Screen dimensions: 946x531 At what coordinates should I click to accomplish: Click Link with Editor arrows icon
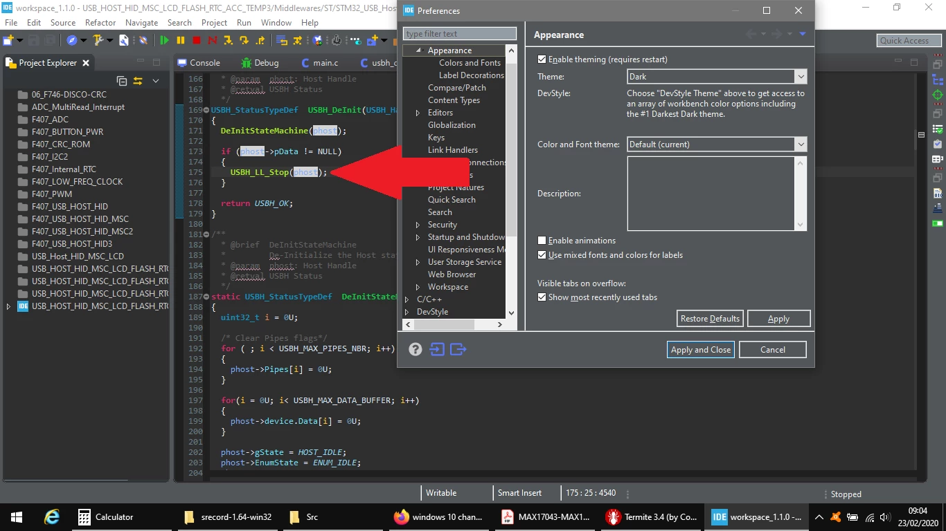[x=138, y=81]
